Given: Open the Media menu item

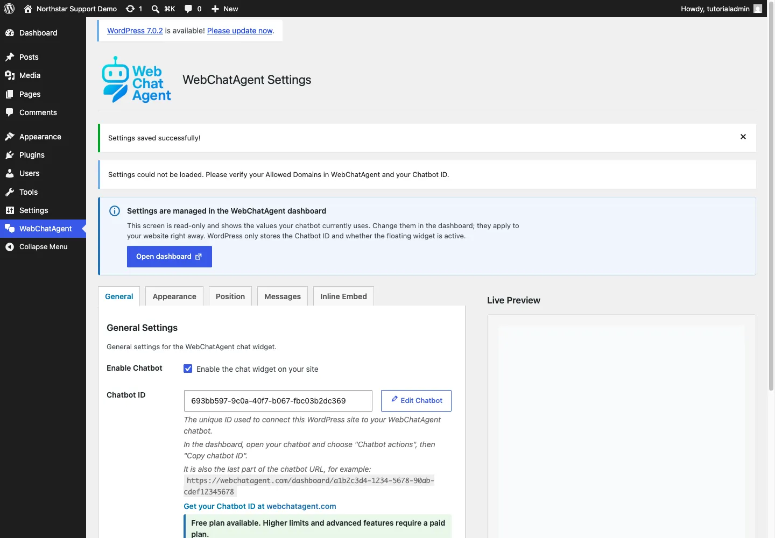Looking at the screenshot, I should click(43, 75).
